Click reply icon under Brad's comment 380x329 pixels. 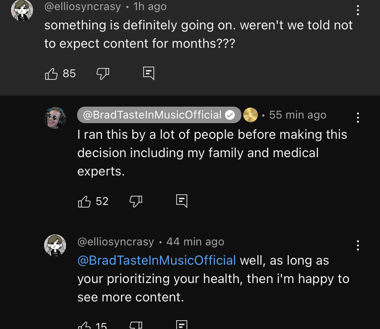pos(182,201)
